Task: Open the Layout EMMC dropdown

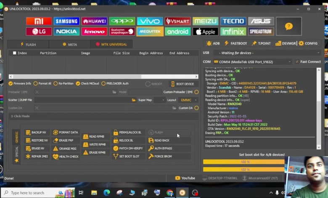Action: tap(189, 100)
